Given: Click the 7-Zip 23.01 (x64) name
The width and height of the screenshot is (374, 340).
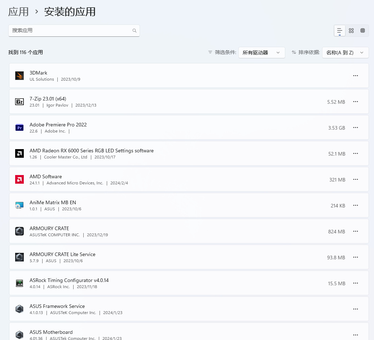Looking at the screenshot, I should click(48, 99).
